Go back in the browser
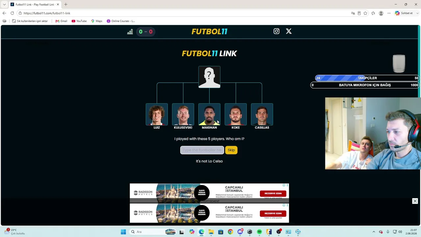This screenshot has width=421, height=237. click(4, 13)
